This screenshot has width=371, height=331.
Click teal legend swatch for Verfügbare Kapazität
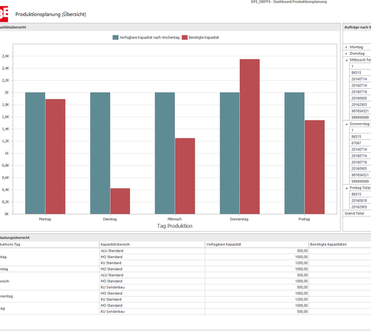point(115,37)
